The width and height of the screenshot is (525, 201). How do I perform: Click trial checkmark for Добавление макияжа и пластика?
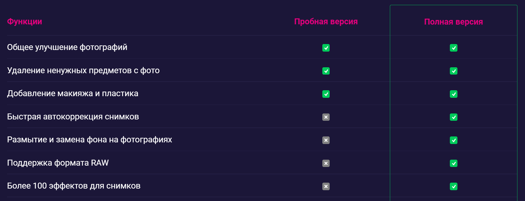[326, 94]
